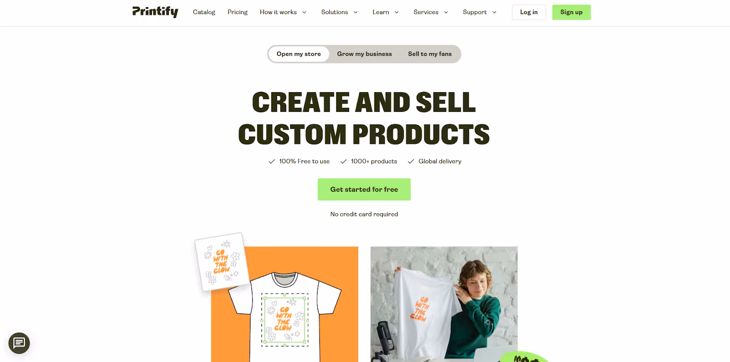The height and width of the screenshot is (362, 730).
Task: Open the Catalog menu item
Action: pos(204,12)
